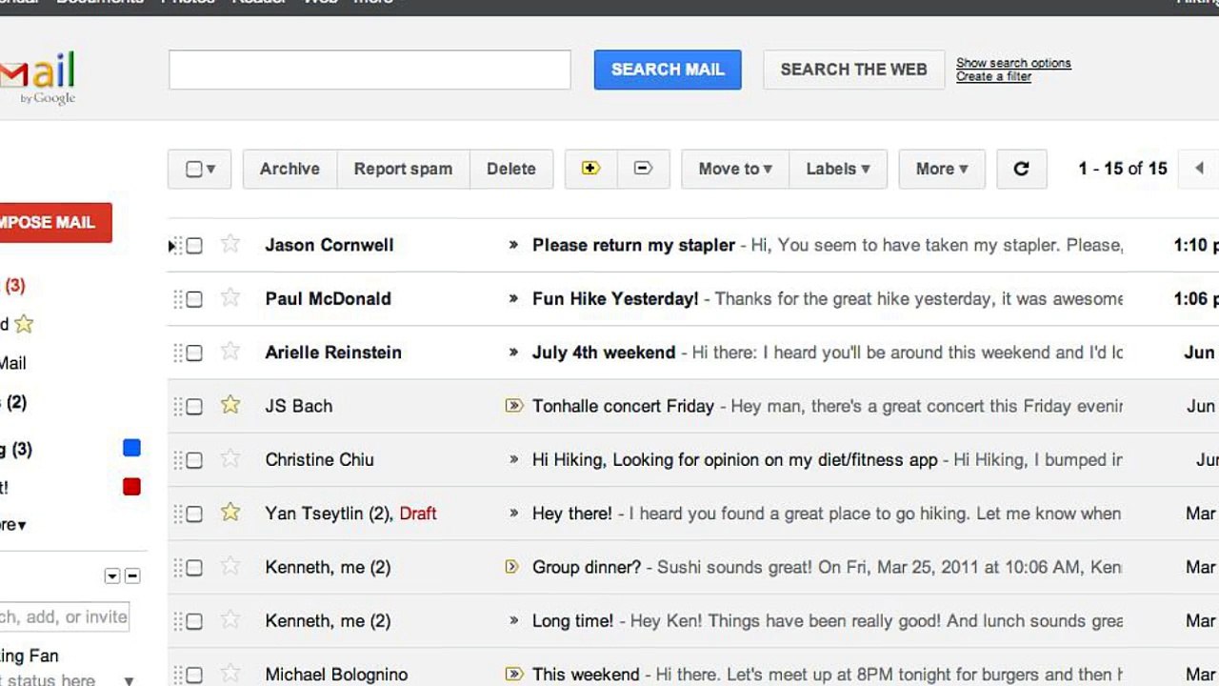
Task: Click the chat search, add, or invite field
Action: pyautogui.click(x=63, y=616)
